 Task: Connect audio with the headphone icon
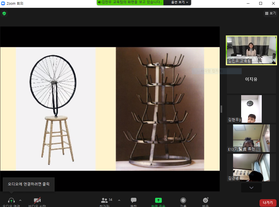coord(11,200)
